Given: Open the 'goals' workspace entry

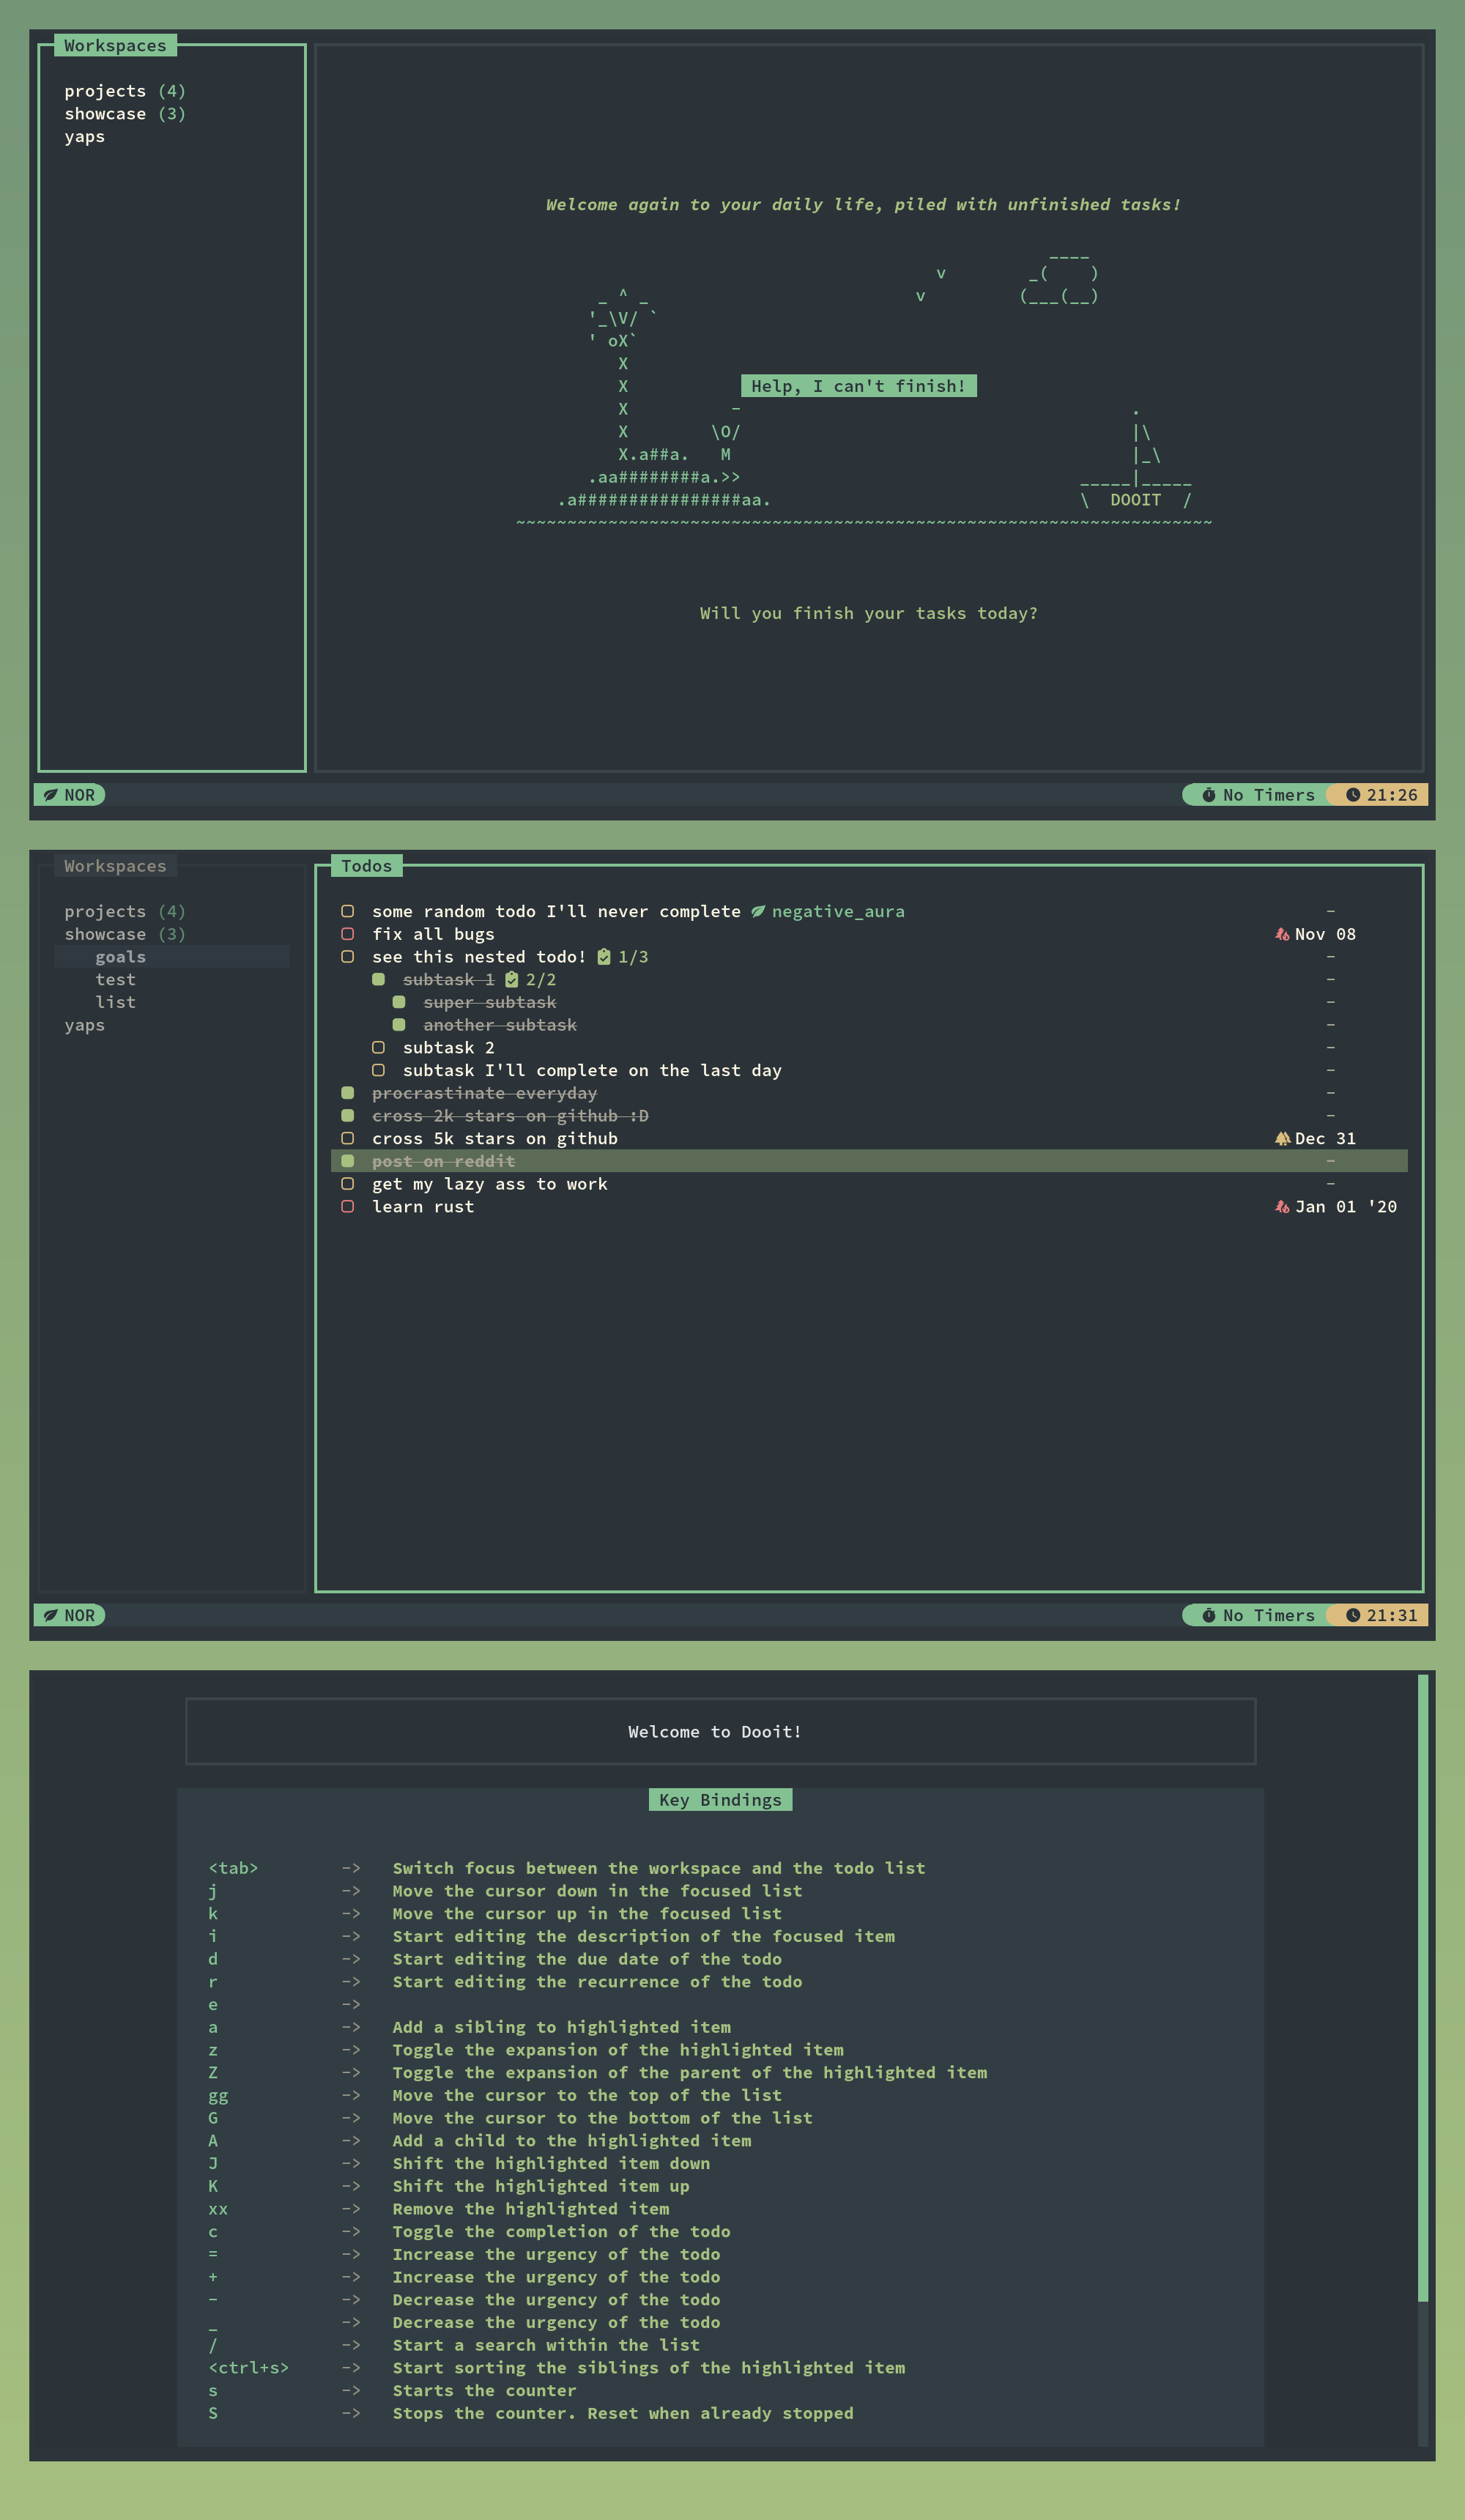Looking at the screenshot, I should [x=120, y=956].
